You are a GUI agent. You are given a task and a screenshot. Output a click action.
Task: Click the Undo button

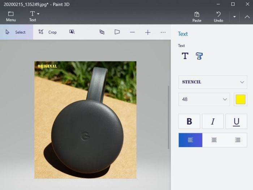218,17
